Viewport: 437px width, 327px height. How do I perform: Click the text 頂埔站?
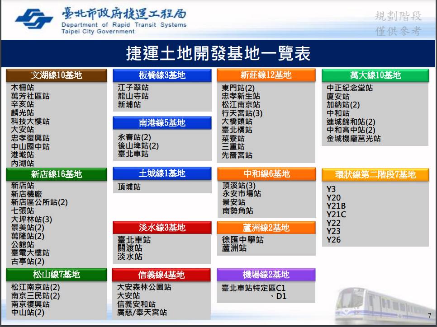click(x=129, y=187)
